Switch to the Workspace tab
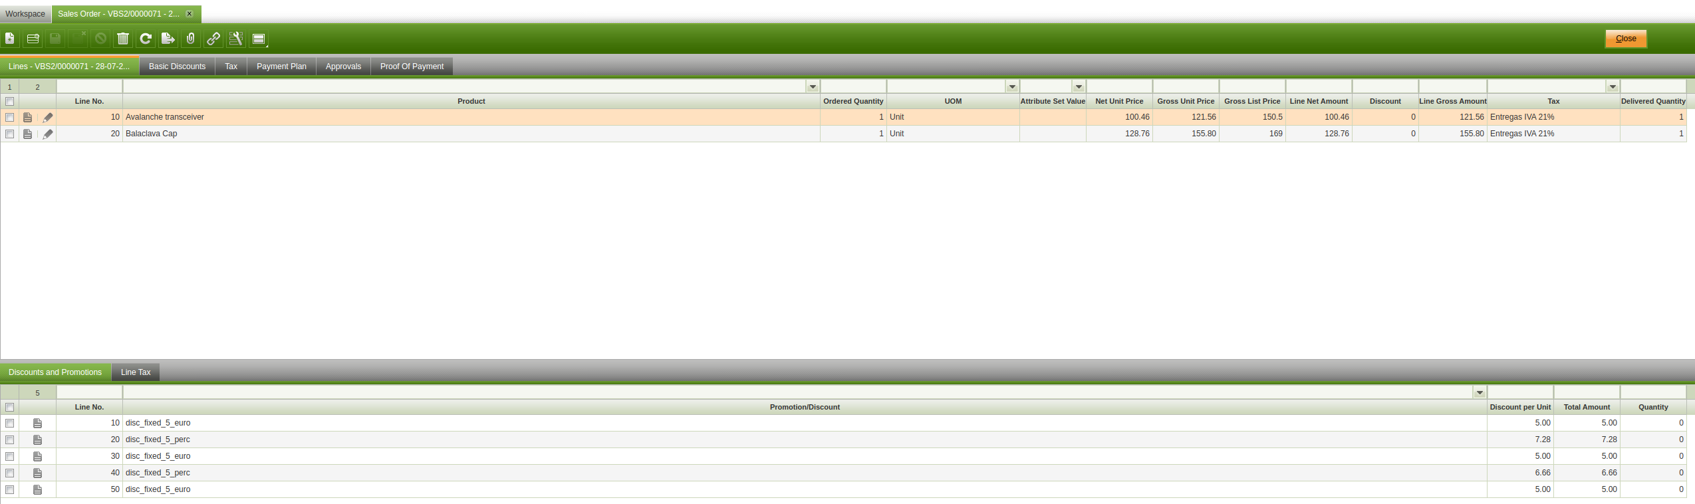 [25, 14]
